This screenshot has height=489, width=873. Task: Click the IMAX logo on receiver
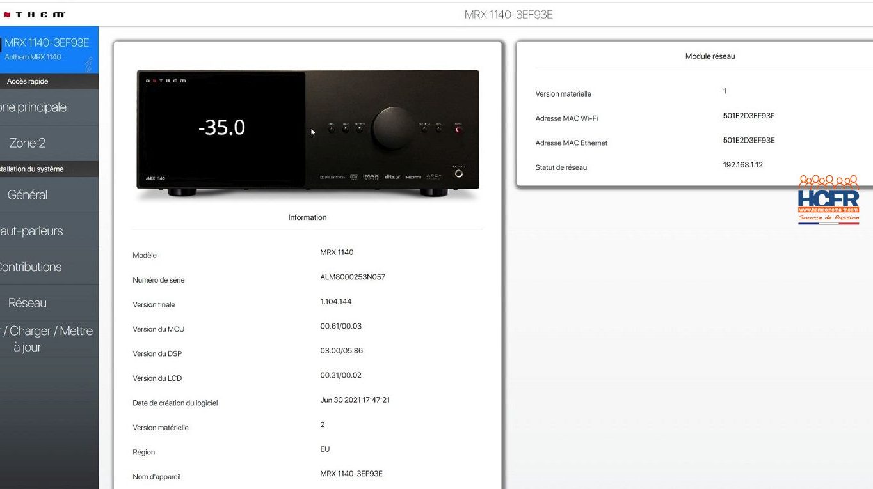[371, 176]
